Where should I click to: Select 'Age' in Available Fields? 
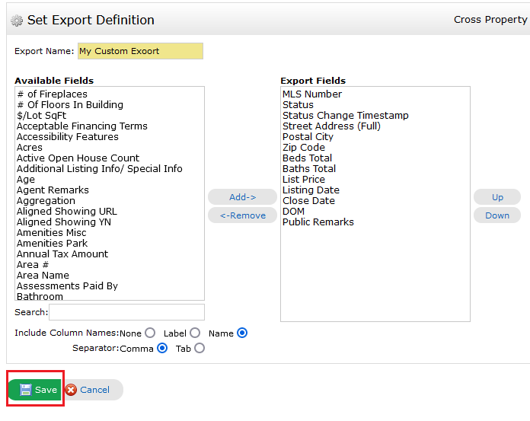110,180
